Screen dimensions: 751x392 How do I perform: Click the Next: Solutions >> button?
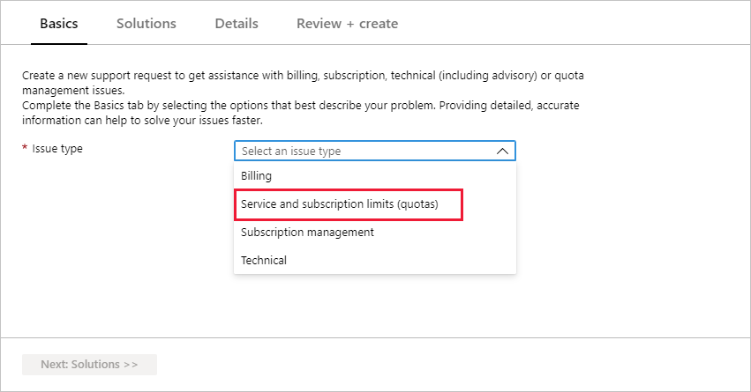click(x=89, y=365)
